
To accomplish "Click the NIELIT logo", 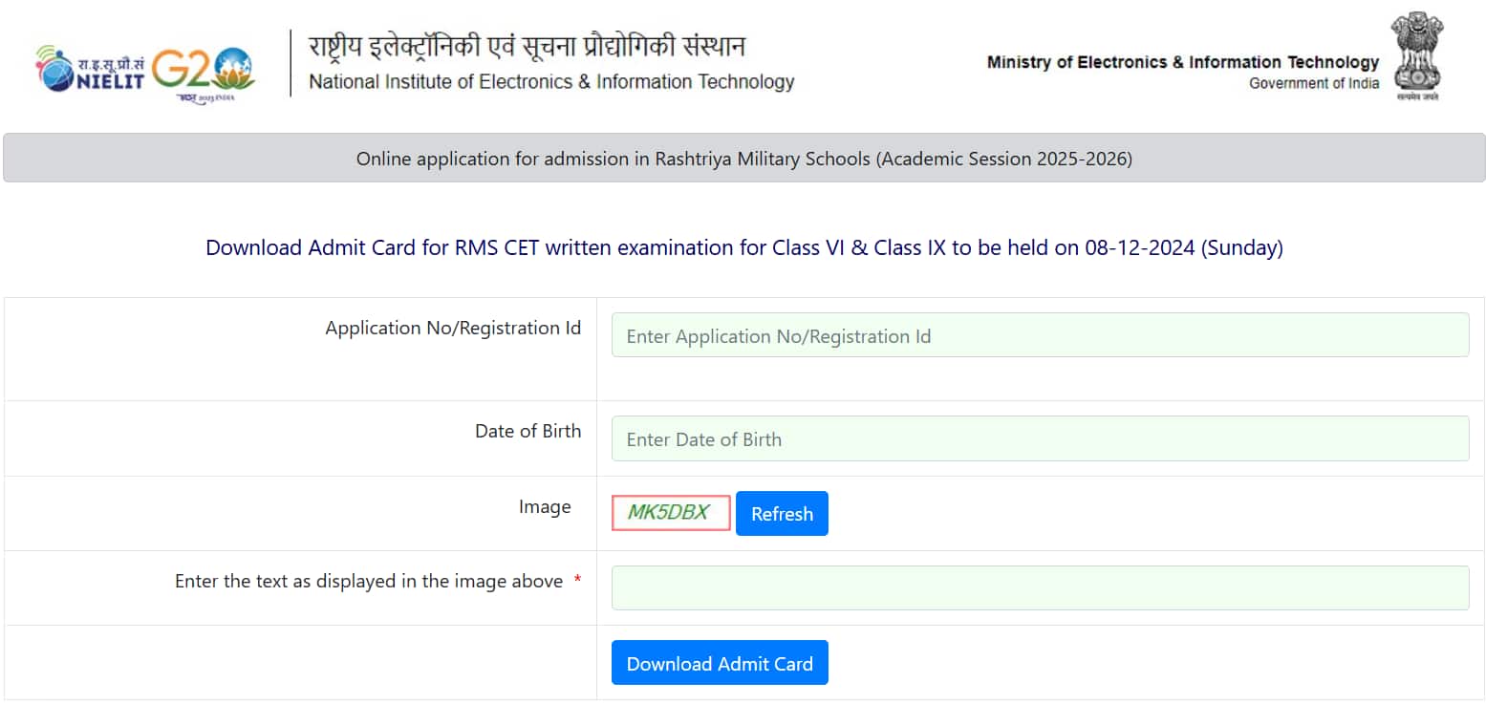I will pos(90,69).
